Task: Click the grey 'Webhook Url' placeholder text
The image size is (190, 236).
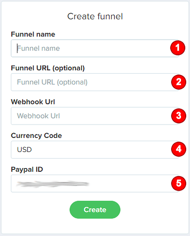Action: coord(38,116)
